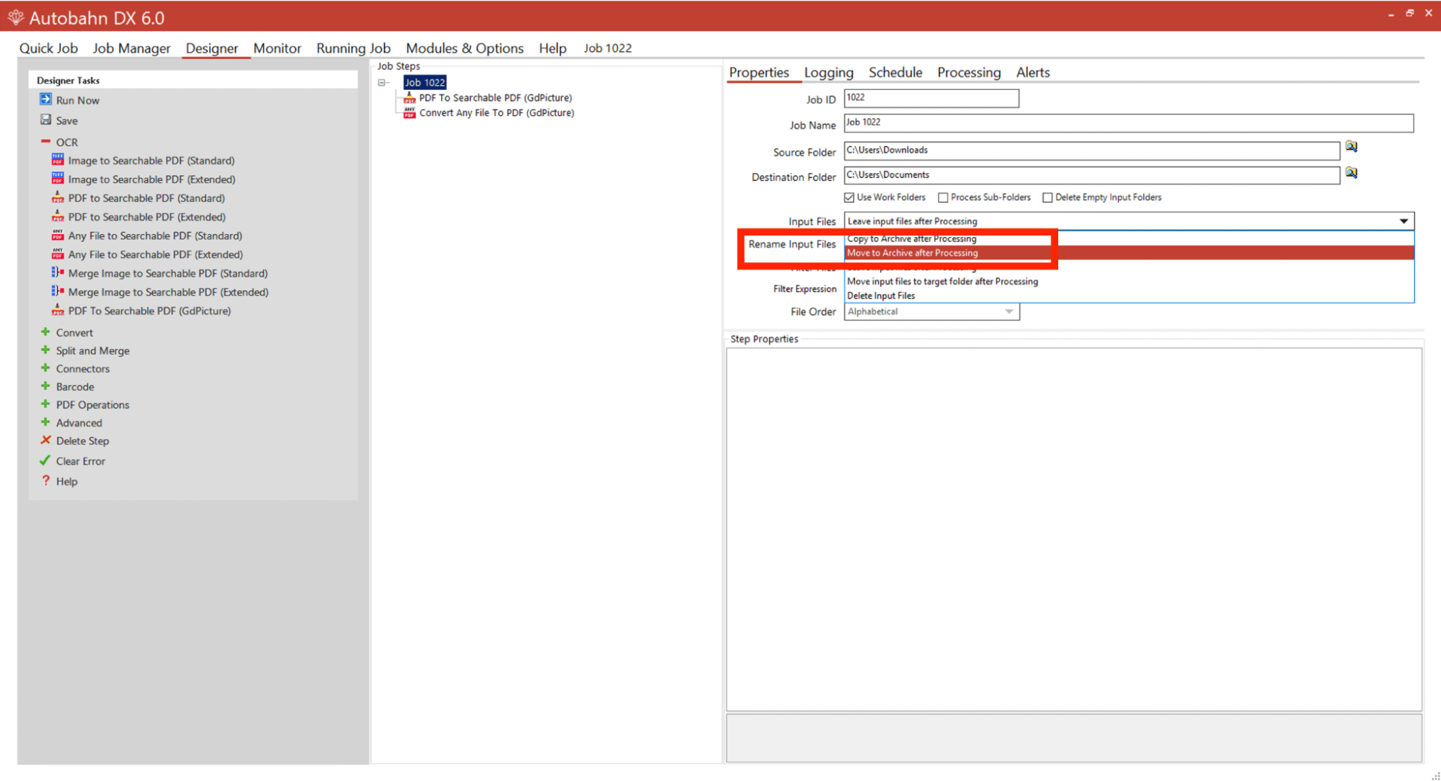Browse for Destination Folder using magnifier icon
The height and width of the screenshot is (781, 1441).
pyautogui.click(x=1352, y=173)
